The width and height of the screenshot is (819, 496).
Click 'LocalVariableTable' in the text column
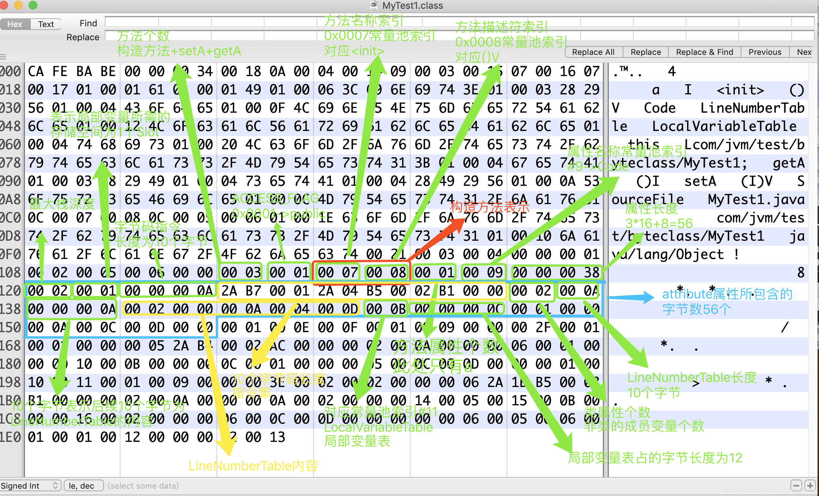[x=724, y=127]
